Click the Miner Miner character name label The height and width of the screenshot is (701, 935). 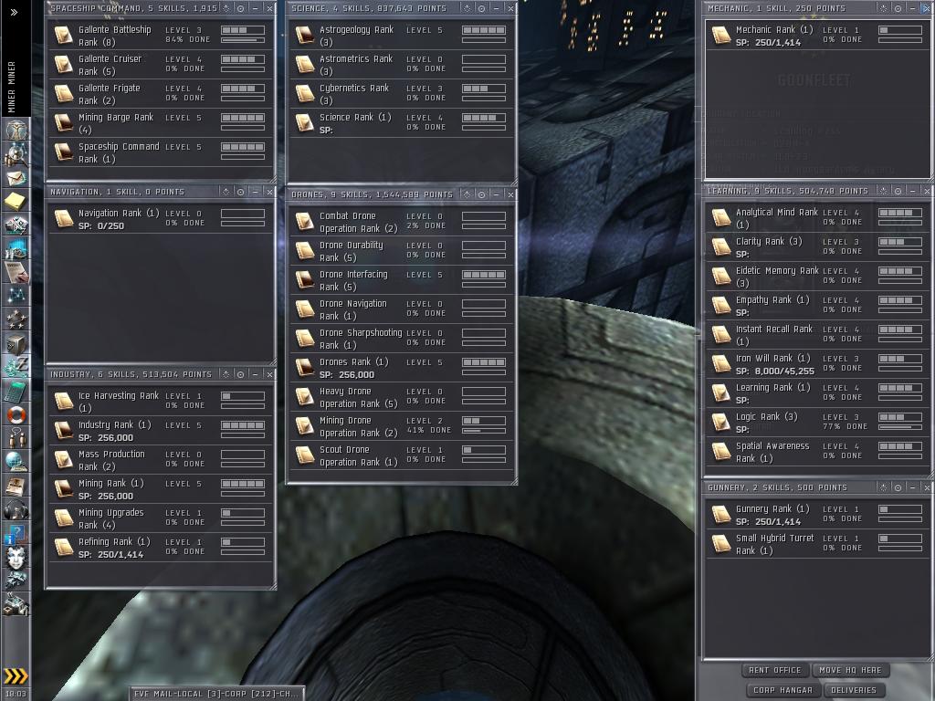[11, 87]
